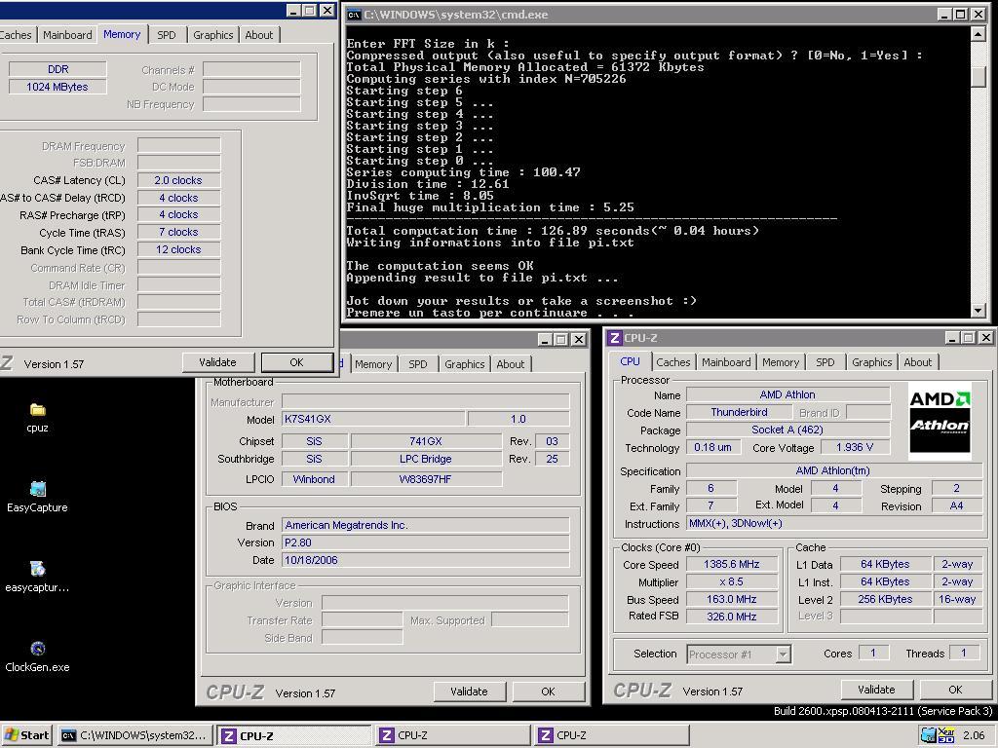Open the Memory tab in the Mainboard window
This screenshot has width=998, height=748.
point(373,364)
